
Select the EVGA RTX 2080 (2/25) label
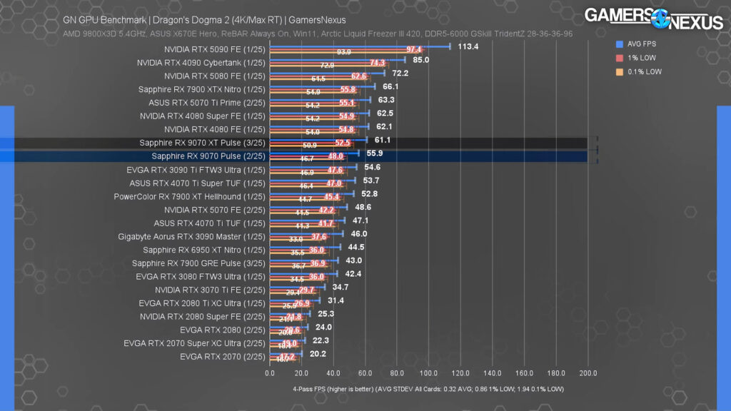click(x=223, y=330)
